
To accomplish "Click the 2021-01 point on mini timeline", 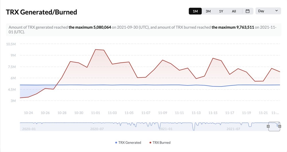I will pyautogui.click(x=166, y=129).
